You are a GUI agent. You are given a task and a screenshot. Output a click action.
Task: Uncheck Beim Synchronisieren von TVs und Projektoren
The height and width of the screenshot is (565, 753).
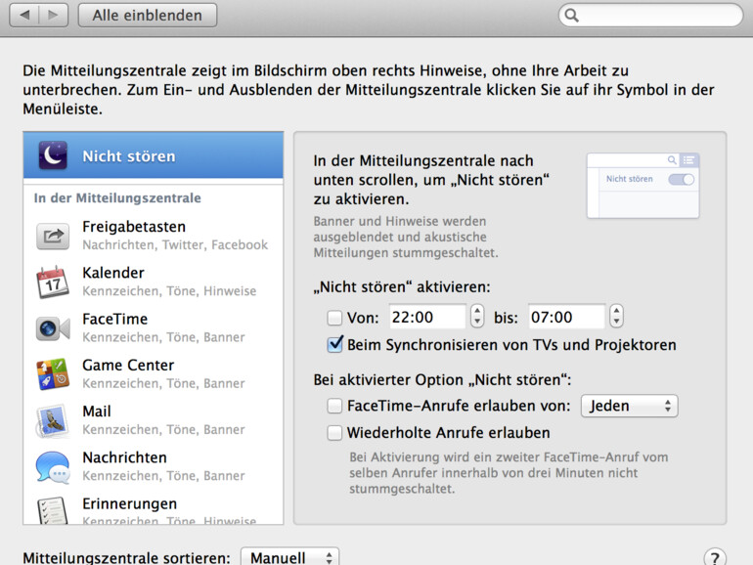[x=334, y=345]
